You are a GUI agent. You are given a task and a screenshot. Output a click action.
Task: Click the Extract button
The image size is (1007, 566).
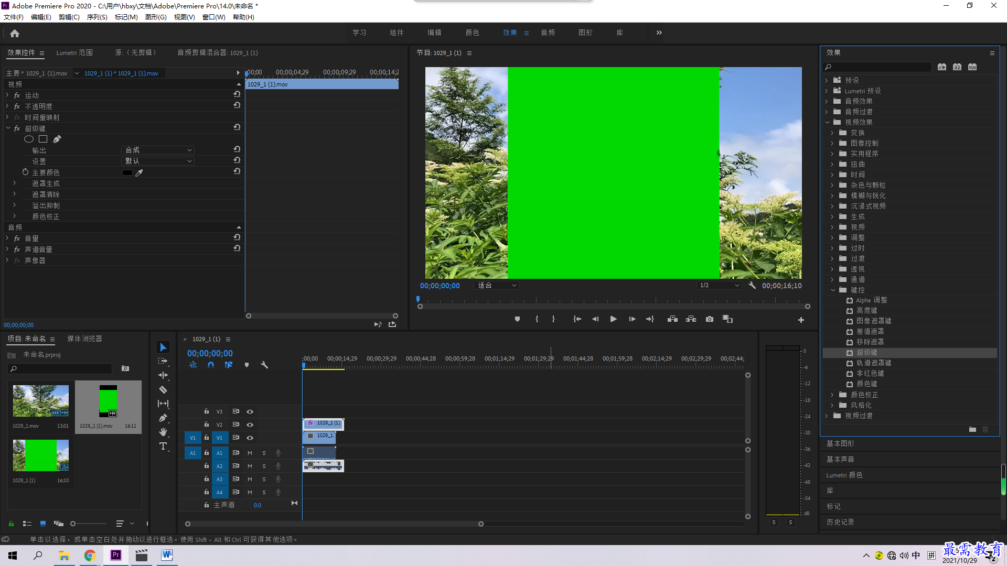point(691,319)
